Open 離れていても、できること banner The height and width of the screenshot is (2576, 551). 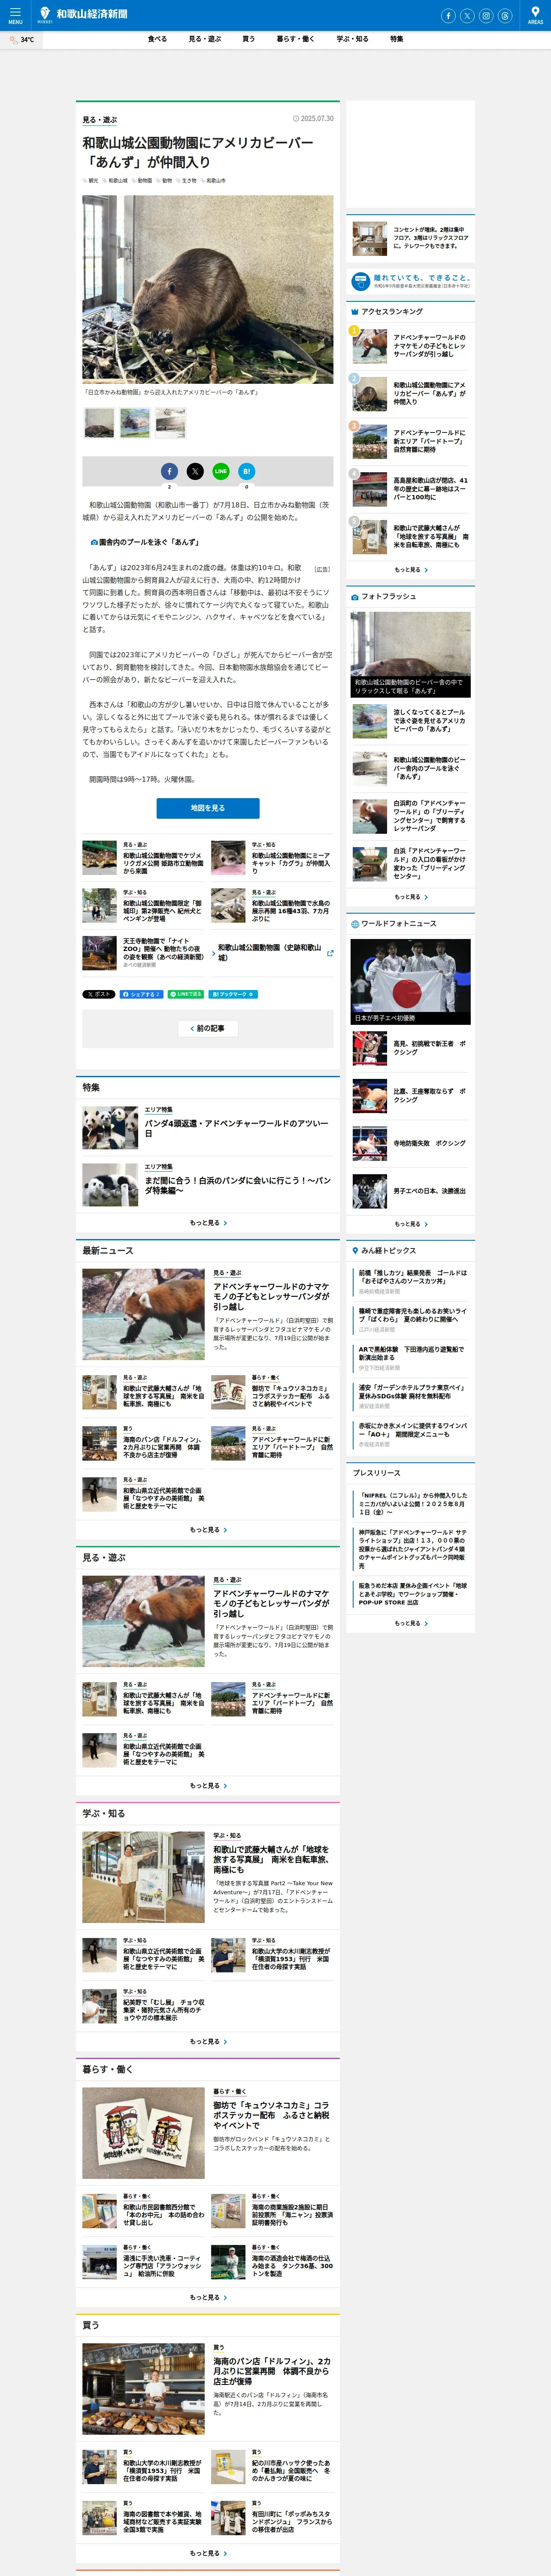pyautogui.click(x=411, y=282)
